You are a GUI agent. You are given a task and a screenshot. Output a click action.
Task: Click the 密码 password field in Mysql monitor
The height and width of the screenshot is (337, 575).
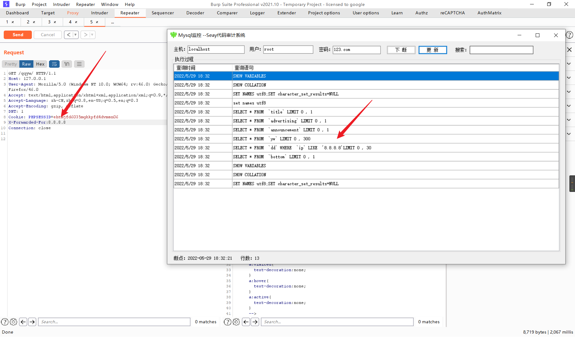tap(357, 50)
